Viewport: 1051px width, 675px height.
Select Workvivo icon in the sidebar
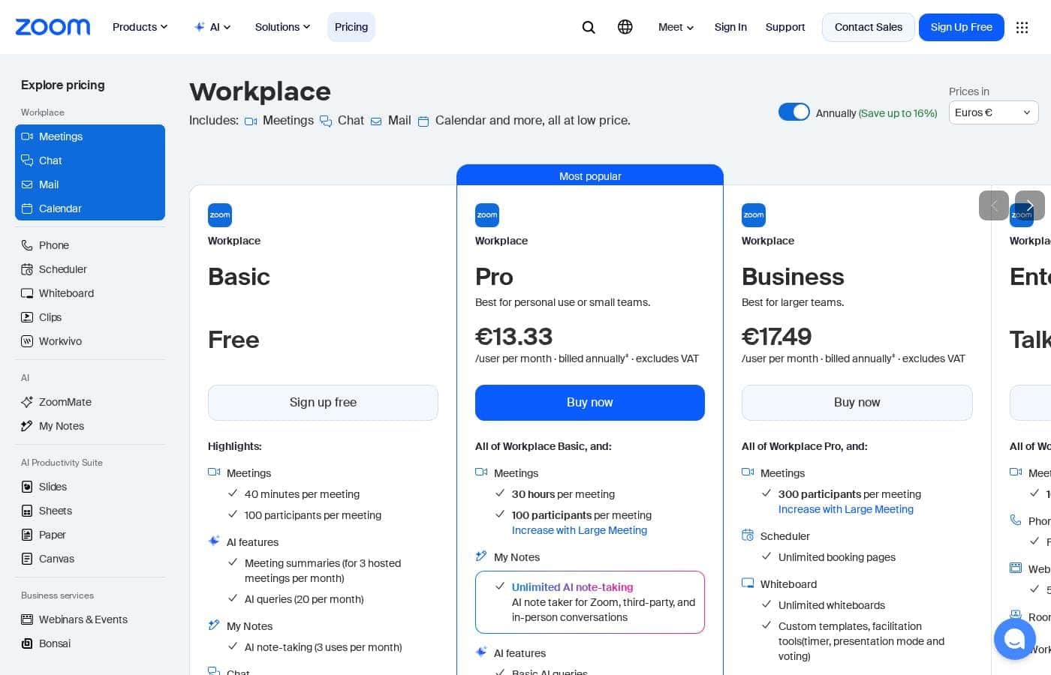[x=27, y=341]
